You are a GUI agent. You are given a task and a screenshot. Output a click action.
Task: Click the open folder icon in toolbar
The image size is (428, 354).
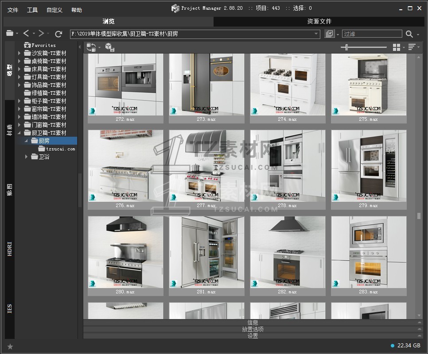[x=10, y=34]
